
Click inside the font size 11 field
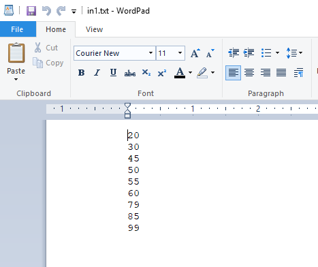(166, 53)
